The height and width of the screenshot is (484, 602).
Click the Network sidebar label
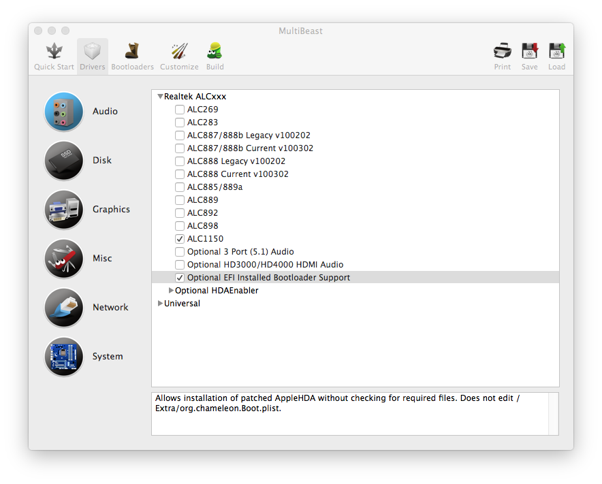[110, 308]
